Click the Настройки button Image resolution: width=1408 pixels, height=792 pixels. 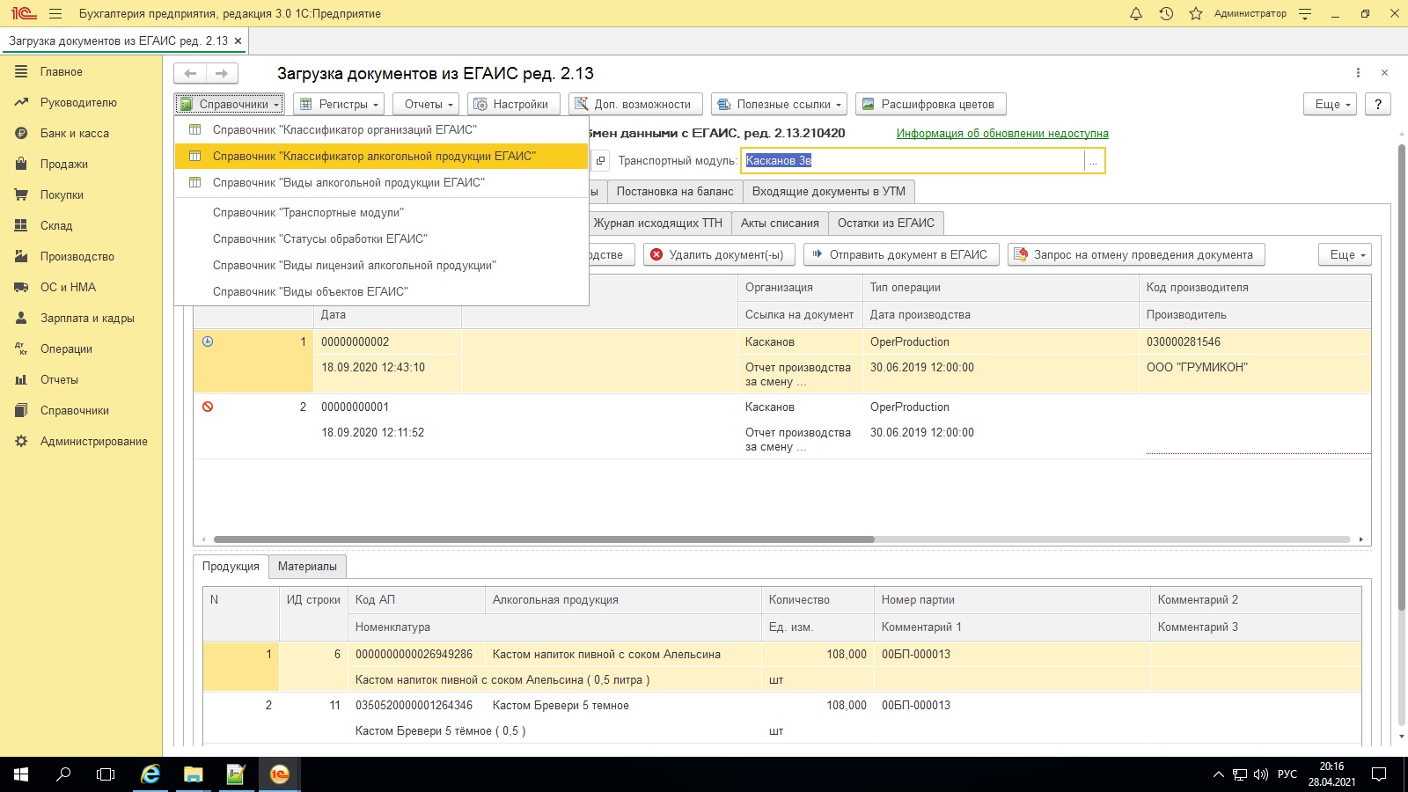[x=513, y=104]
